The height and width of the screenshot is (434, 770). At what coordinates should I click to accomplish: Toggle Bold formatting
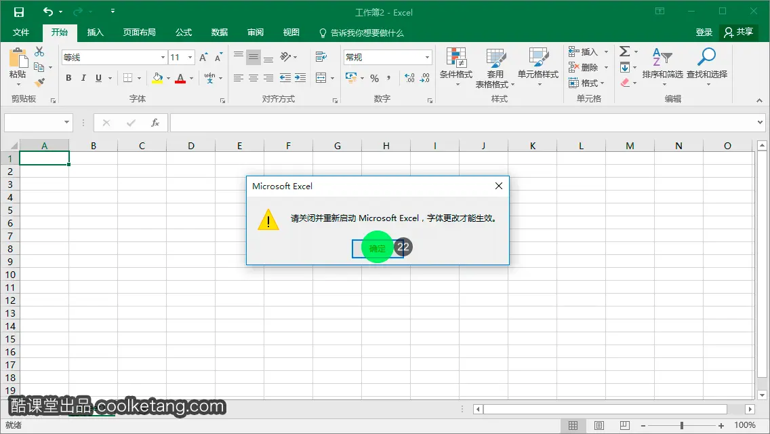[x=68, y=78]
